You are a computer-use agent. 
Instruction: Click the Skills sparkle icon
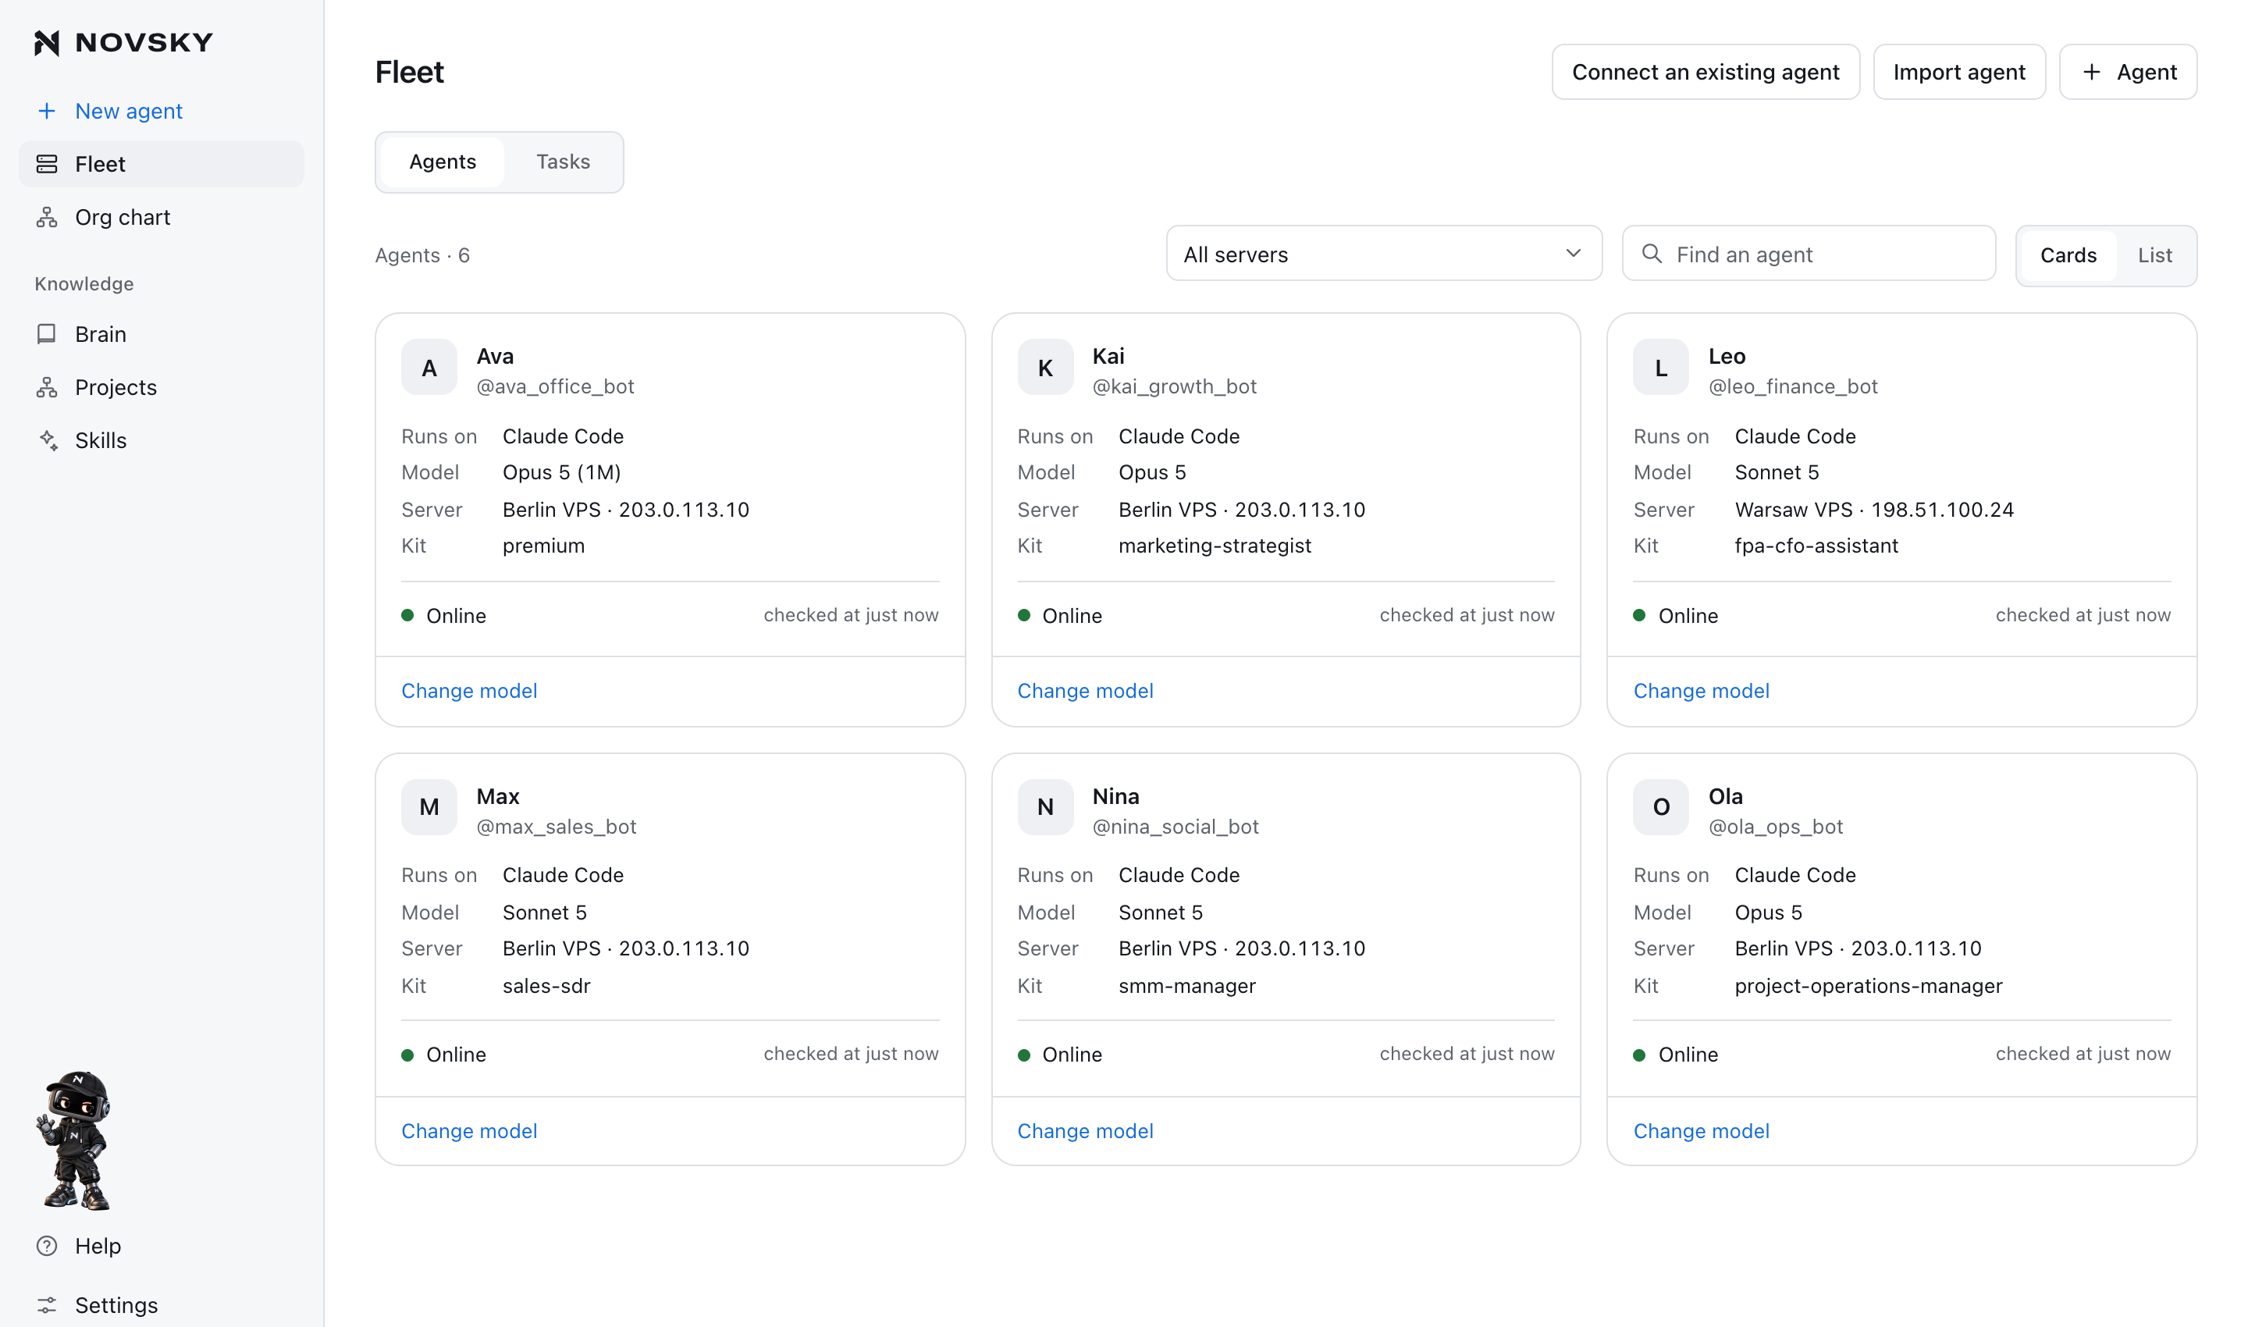click(x=48, y=440)
